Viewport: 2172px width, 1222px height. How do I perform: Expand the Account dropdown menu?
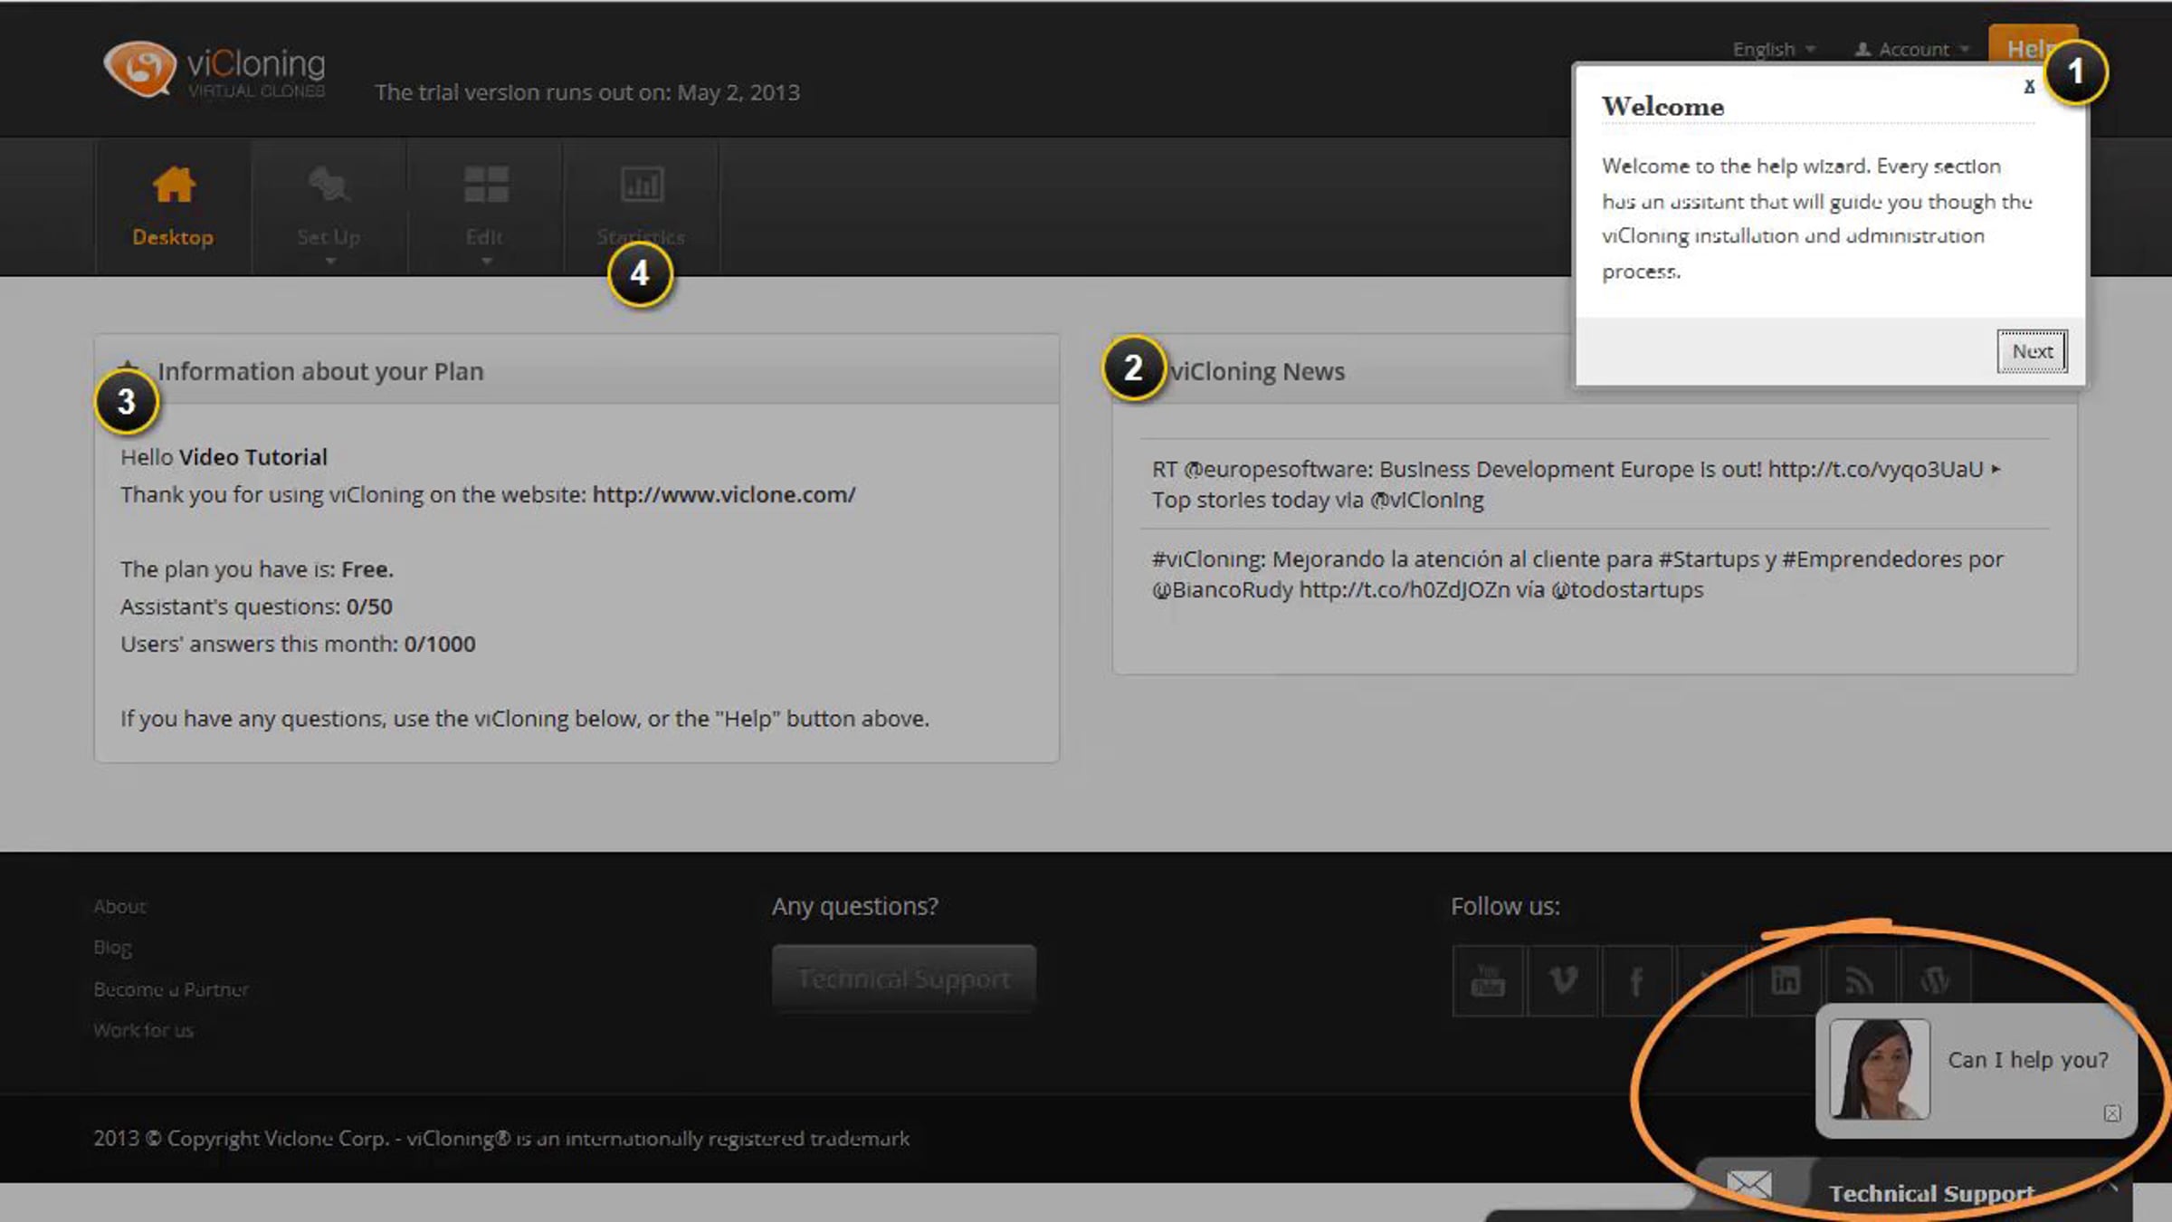tap(1912, 50)
